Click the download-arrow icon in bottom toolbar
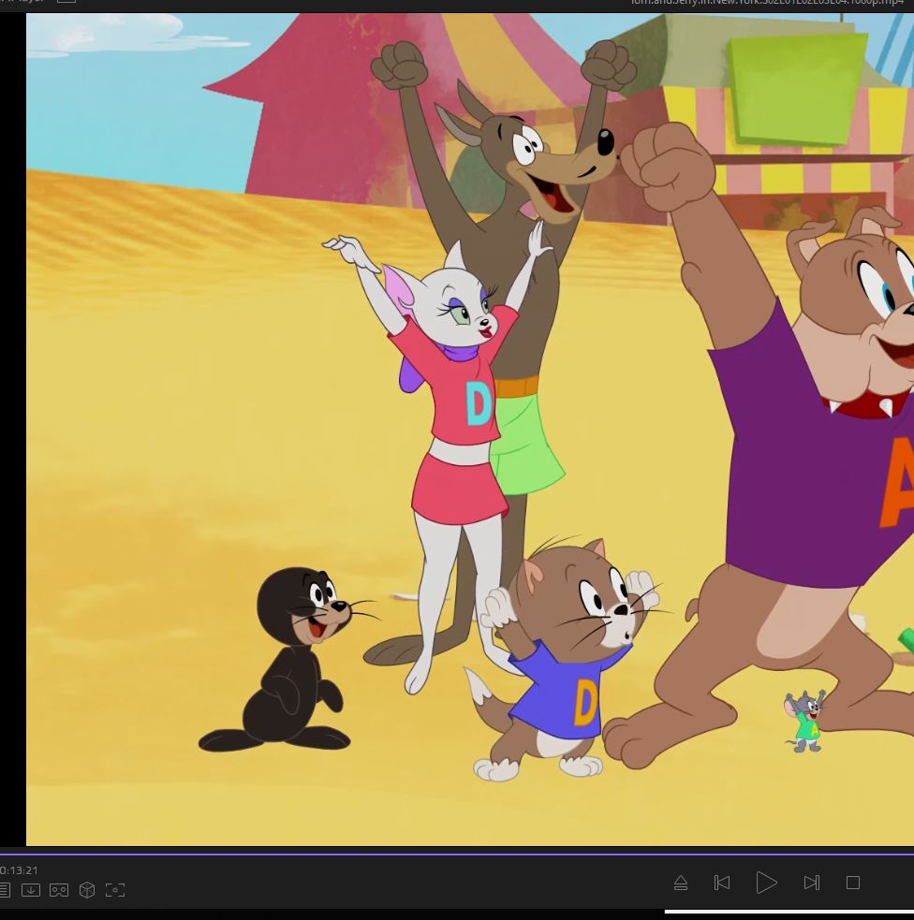 click(x=31, y=890)
